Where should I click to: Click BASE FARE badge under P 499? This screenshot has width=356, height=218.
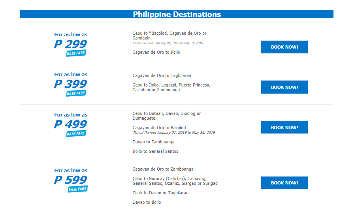click(x=76, y=133)
